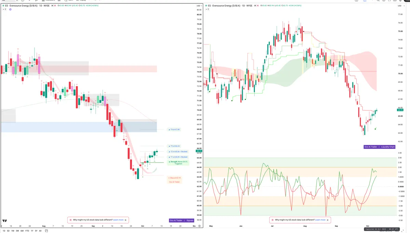Click the Oct label on left chart time axis
This screenshot has height=233, width=410.
pos(142,226)
